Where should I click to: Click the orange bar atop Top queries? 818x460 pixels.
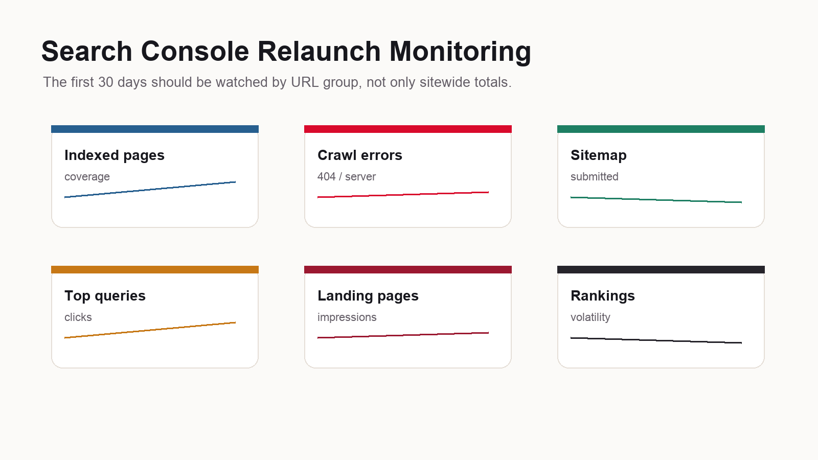pyautogui.click(x=155, y=269)
